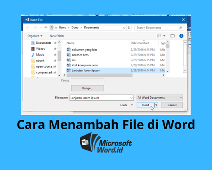Click the horizontal scrollbar thumb of file list
This screenshot has width=212, height=170.
point(100,75)
